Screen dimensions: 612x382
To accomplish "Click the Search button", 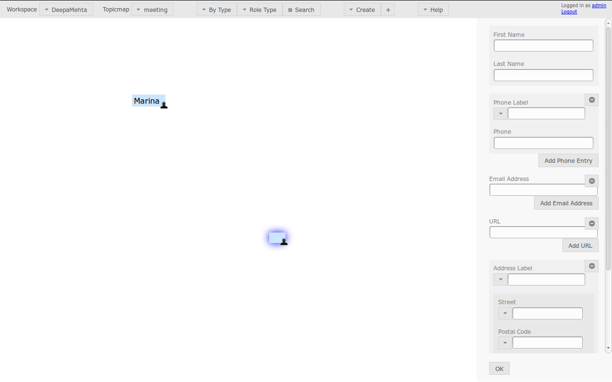I will [x=301, y=10].
